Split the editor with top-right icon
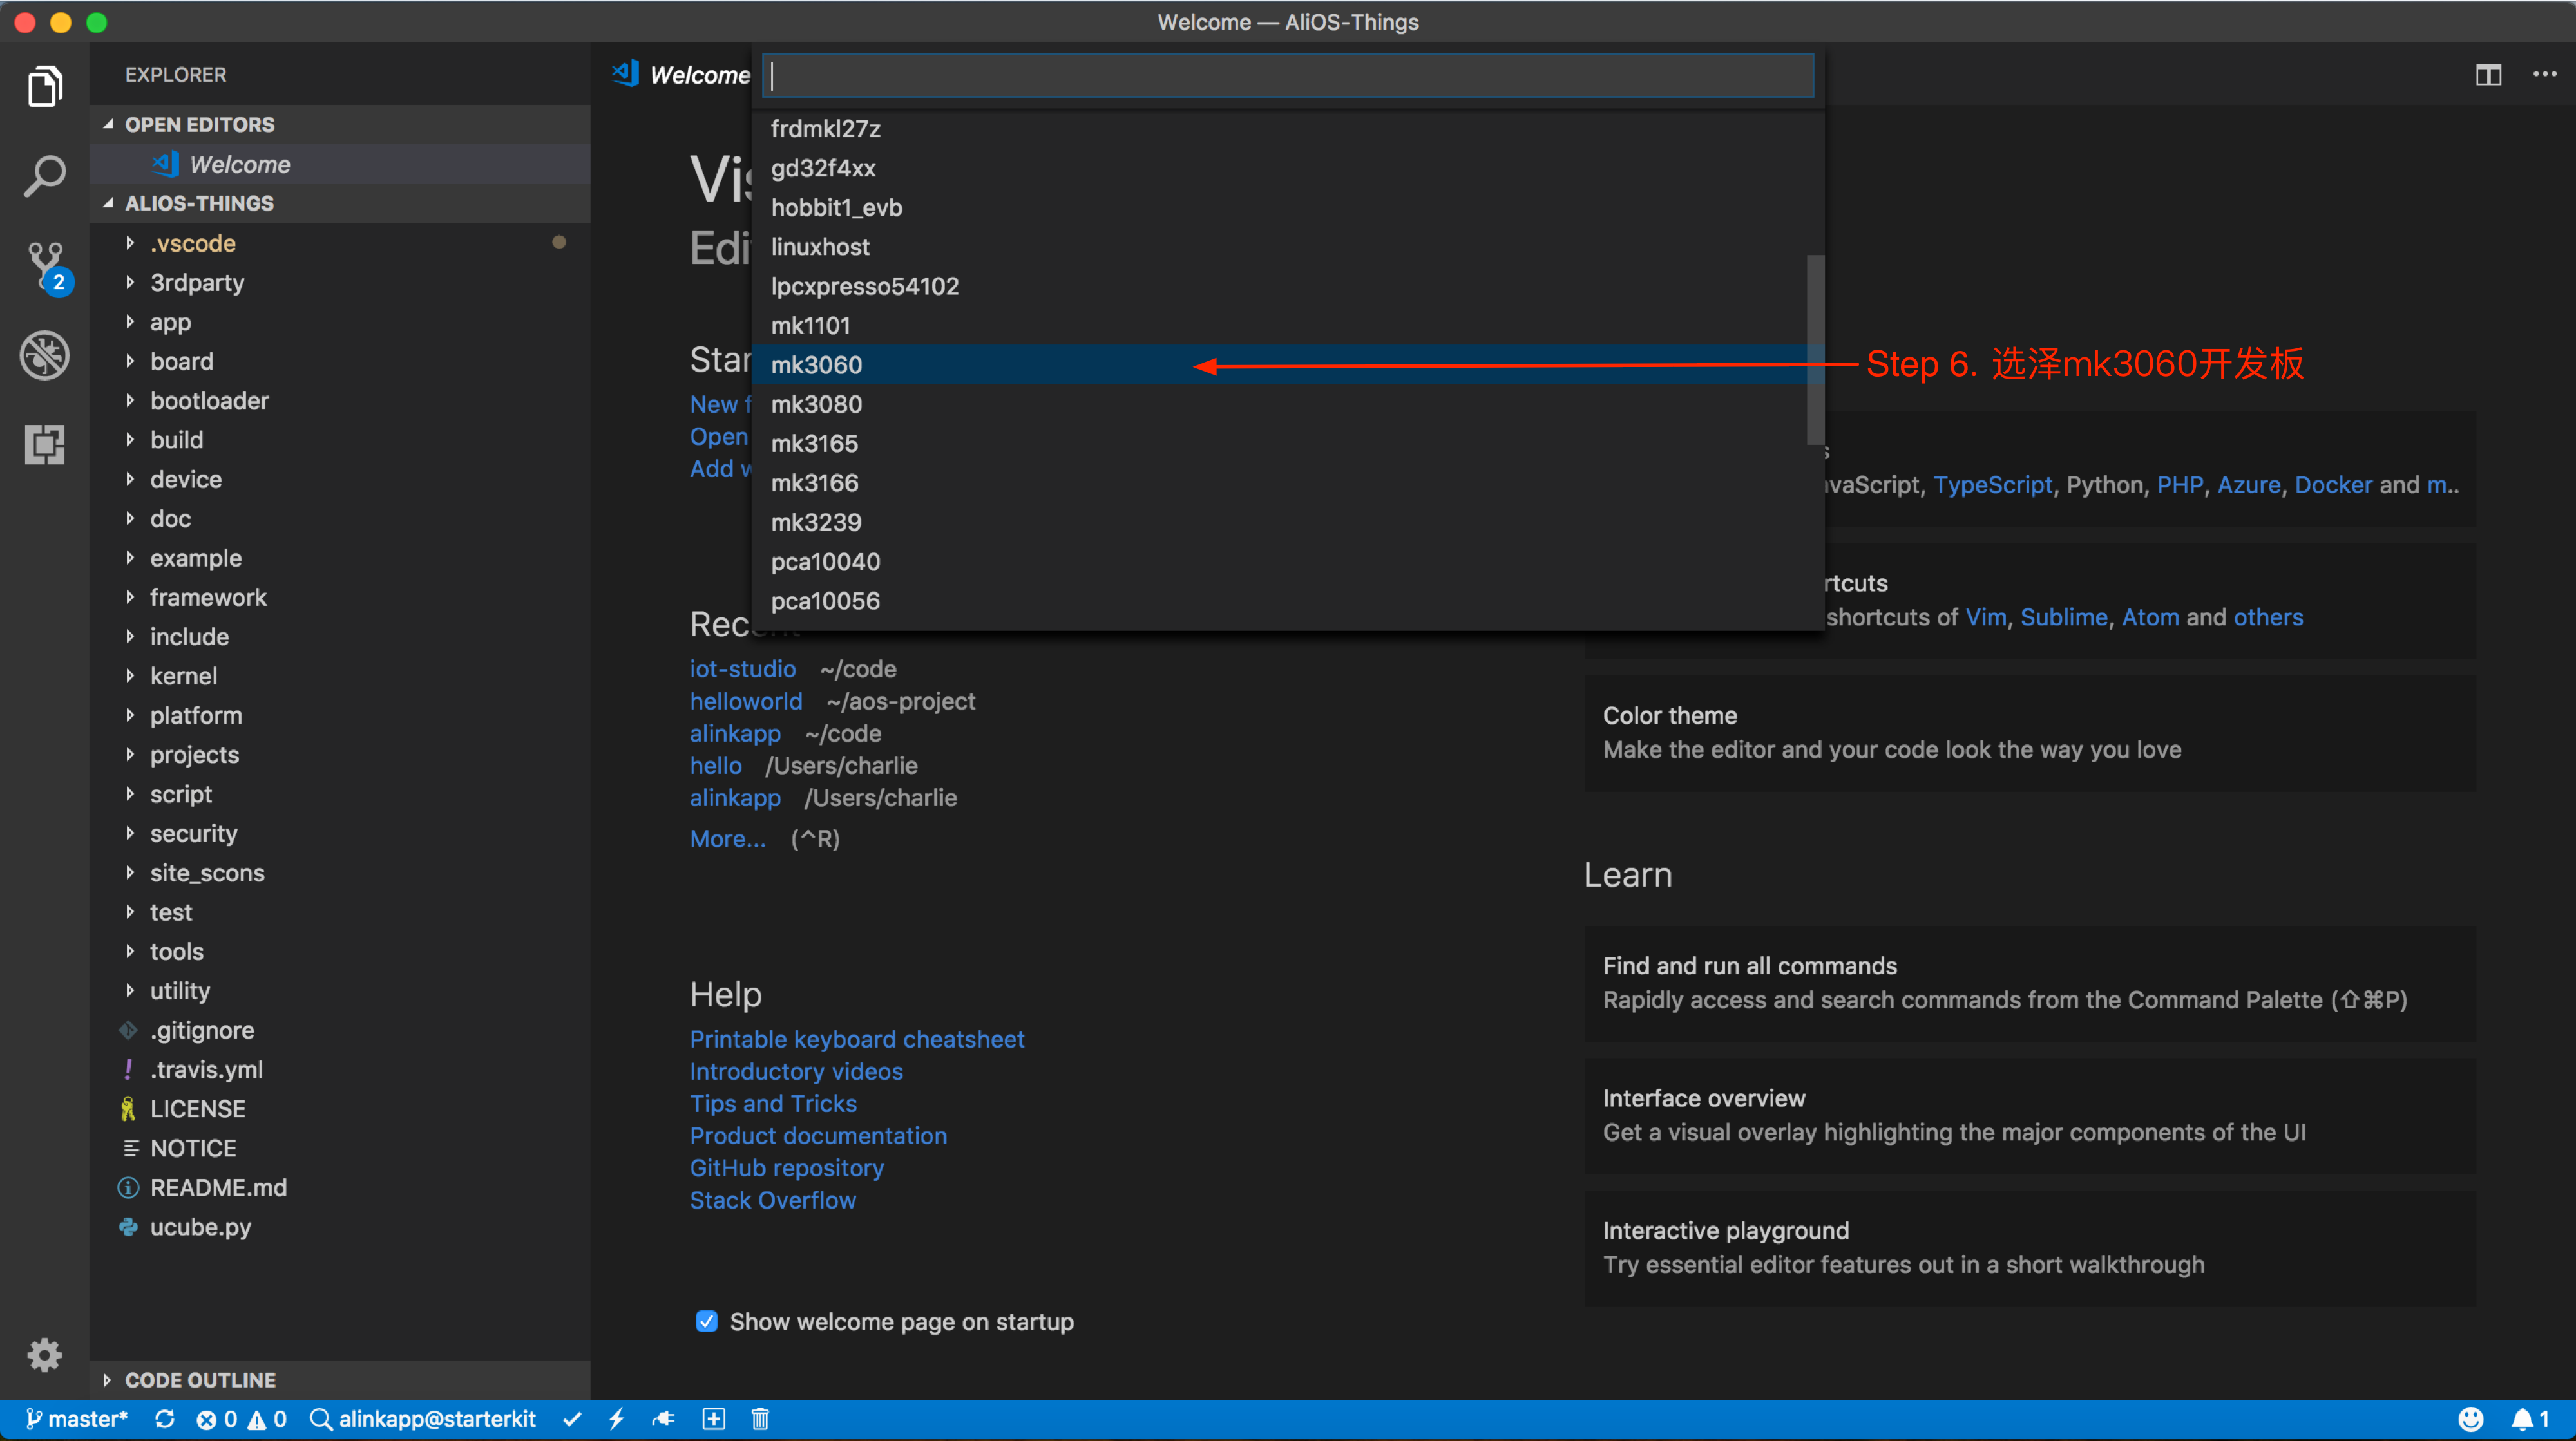The width and height of the screenshot is (2576, 1441). click(2488, 75)
